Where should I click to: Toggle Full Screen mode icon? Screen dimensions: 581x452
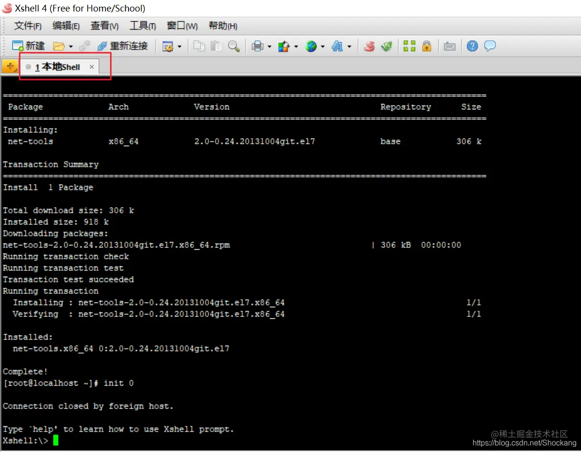[x=409, y=46]
